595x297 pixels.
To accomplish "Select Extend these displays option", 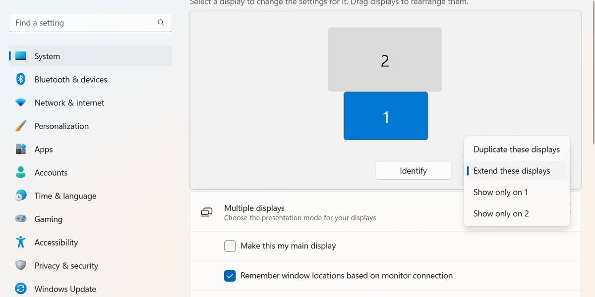I will click(x=512, y=171).
